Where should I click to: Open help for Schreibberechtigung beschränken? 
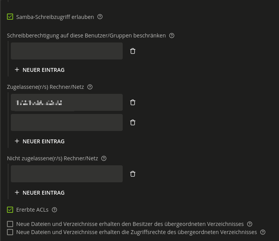[172, 36]
